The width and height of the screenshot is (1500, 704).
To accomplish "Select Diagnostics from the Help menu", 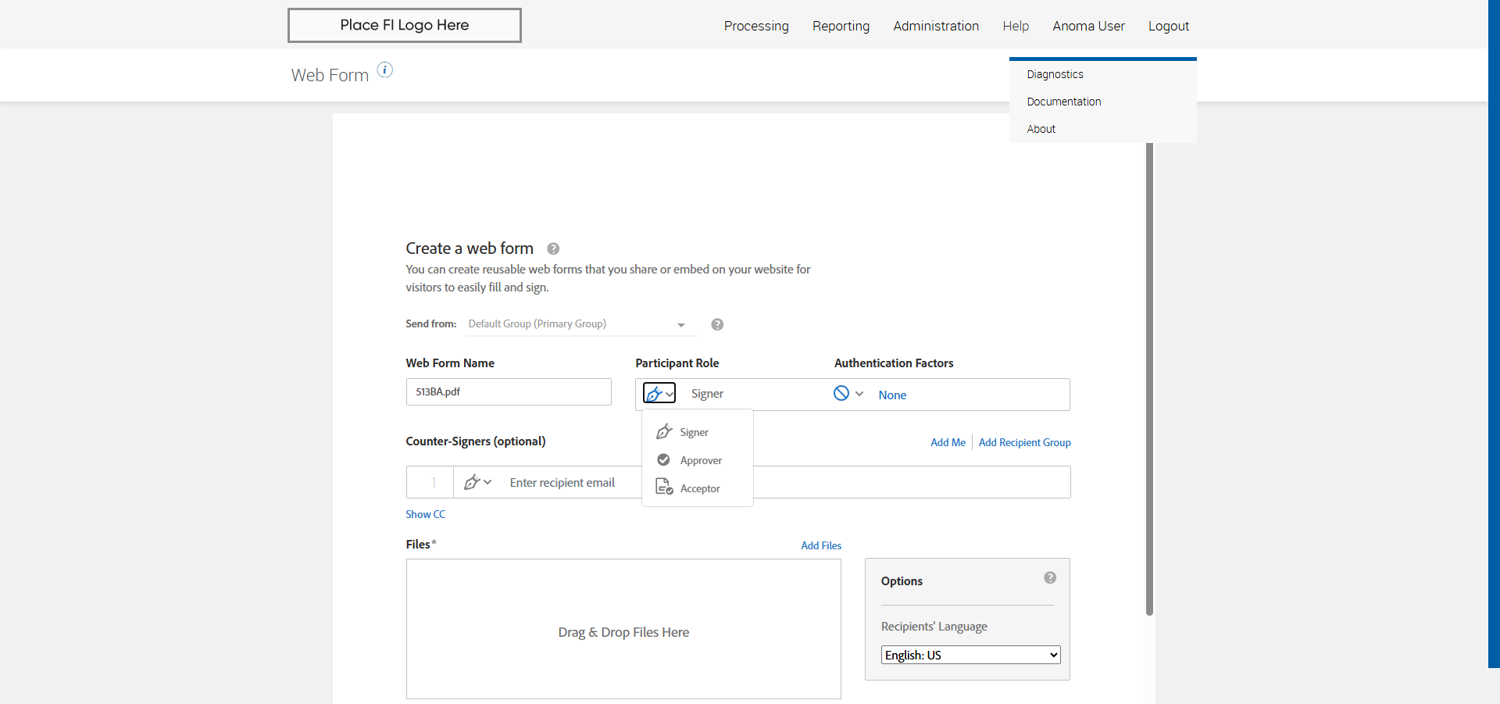I will [1055, 74].
